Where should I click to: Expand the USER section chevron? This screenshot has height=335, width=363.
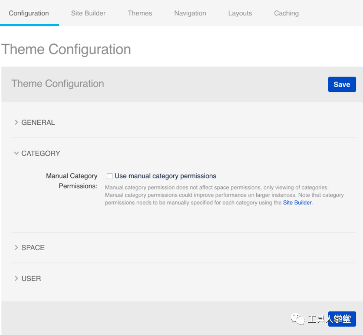(16, 278)
